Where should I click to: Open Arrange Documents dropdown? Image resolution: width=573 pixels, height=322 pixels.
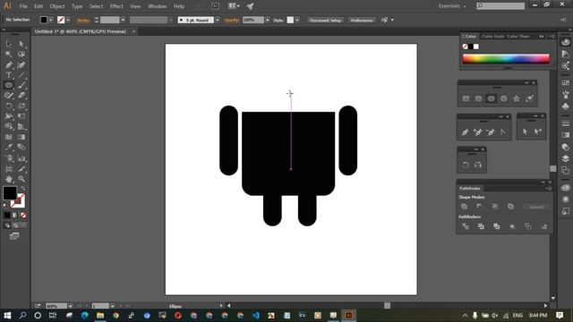(234, 6)
